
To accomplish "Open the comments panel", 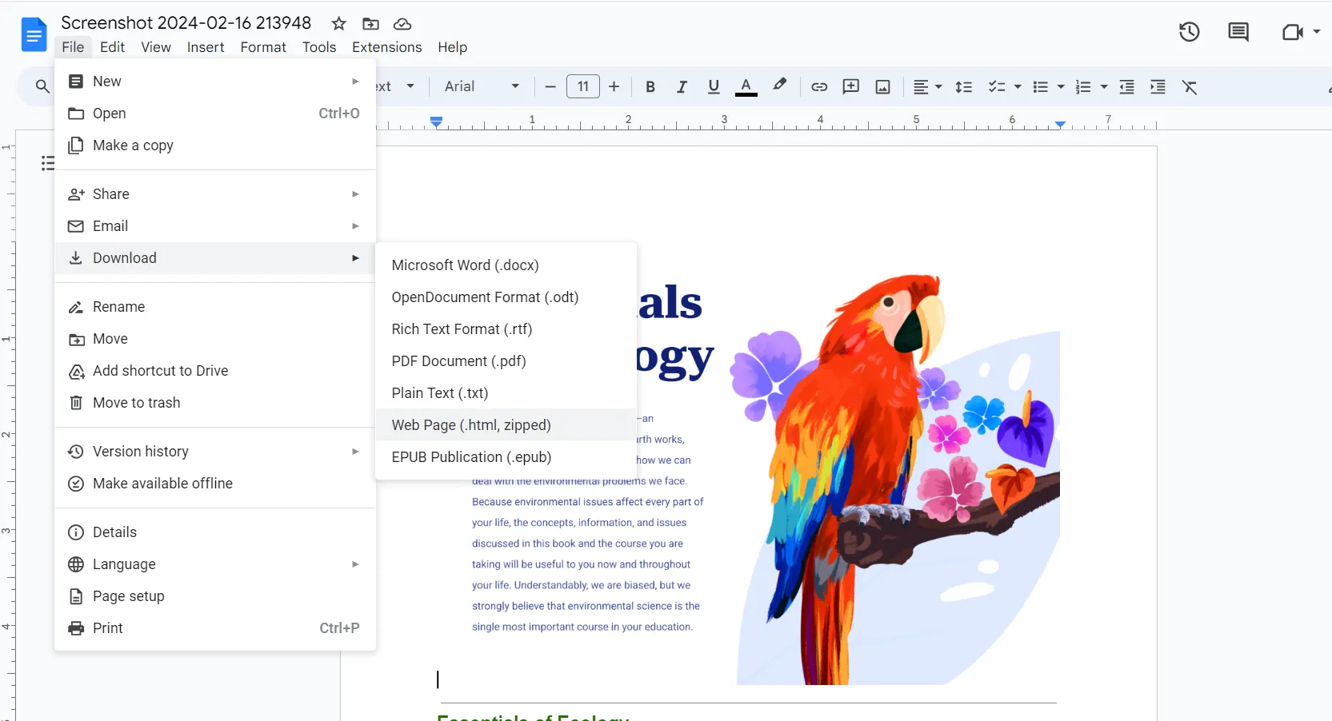I will coord(1238,32).
